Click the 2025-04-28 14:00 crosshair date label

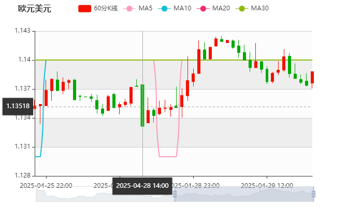(142, 185)
